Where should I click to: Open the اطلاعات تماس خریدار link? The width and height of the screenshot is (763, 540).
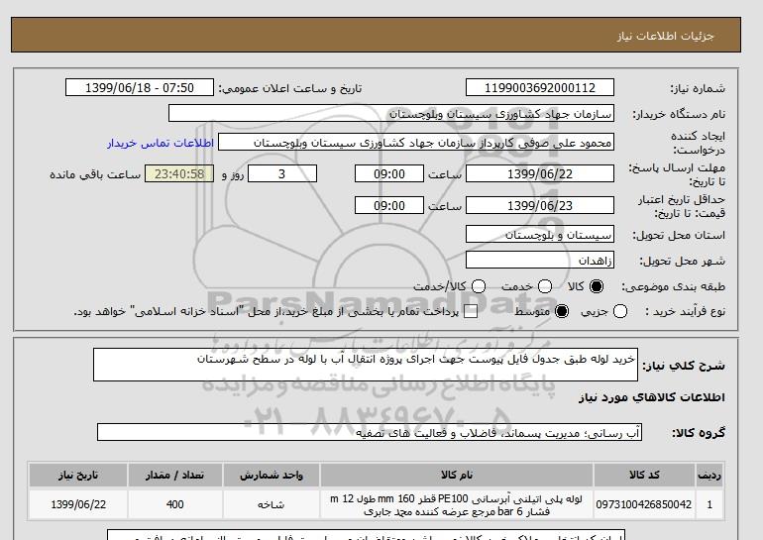[161, 143]
